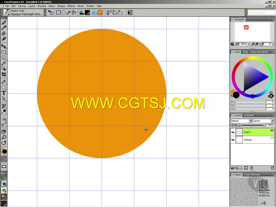276x207 pixels.
Task: Delete layer with trash icon
Action: 273,168
